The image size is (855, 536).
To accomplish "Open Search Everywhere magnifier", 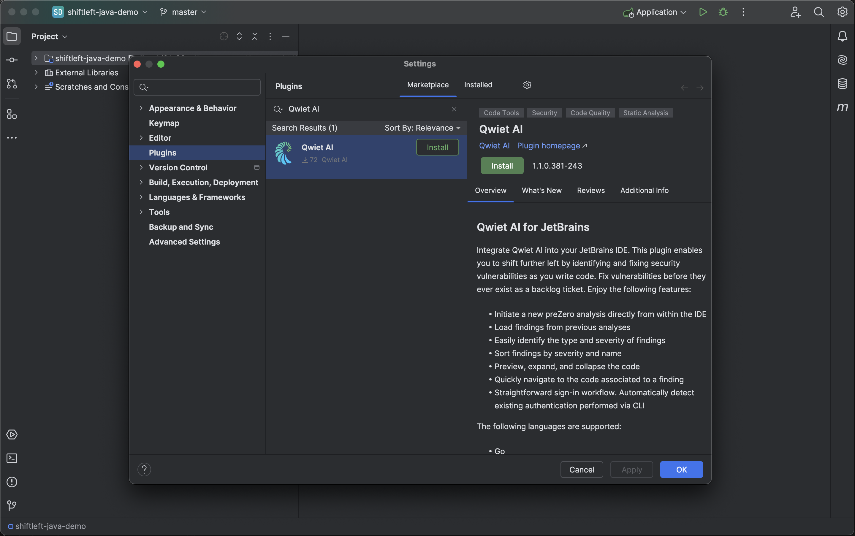I will coord(819,12).
